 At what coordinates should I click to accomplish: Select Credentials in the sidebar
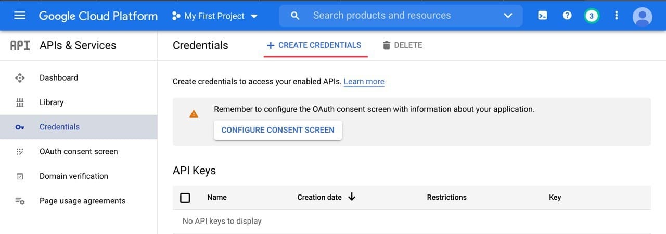[79, 127]
